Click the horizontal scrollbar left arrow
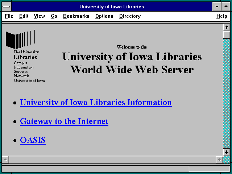Image resolution: width=232 pixels, height=174 pixels. coord(5,160)
